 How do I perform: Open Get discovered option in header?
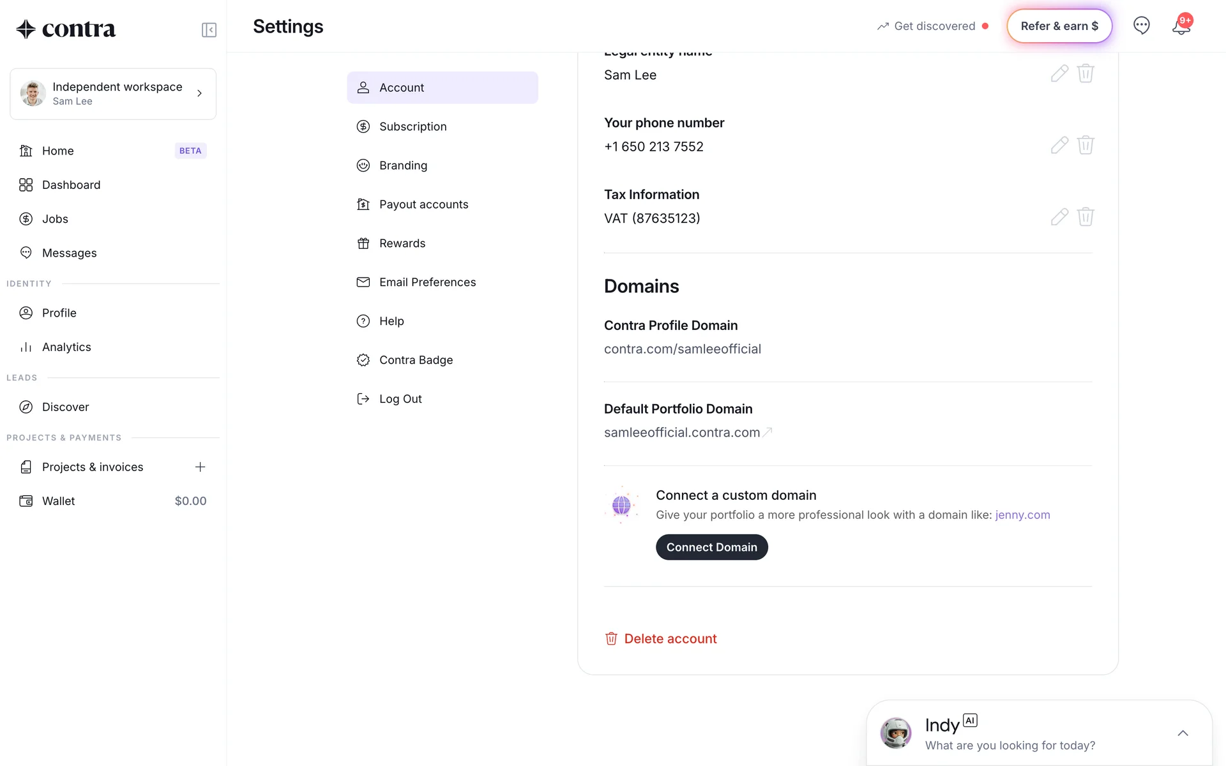click(x=934, y=26)
